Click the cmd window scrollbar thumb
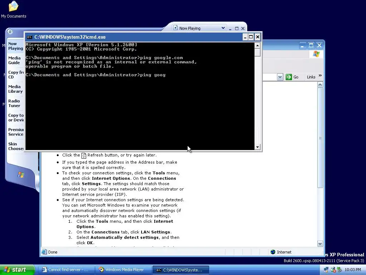 [257, 52]
